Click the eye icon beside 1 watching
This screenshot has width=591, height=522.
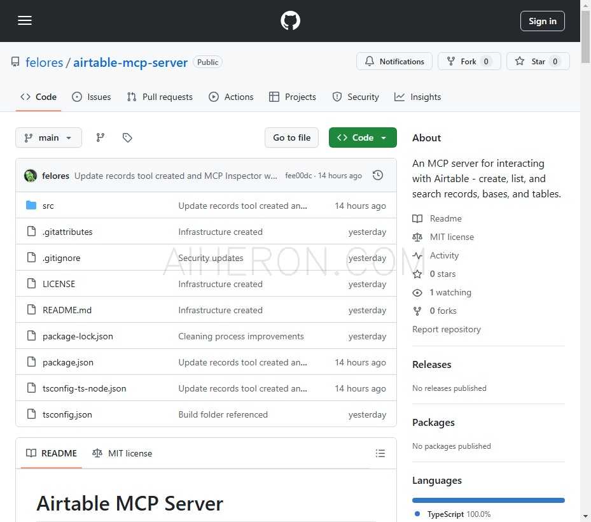tap(417, 293)
